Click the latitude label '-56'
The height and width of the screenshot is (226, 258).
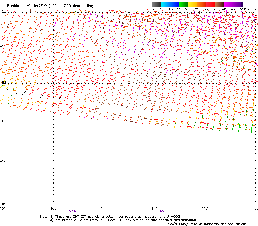(x=3, y=121)
